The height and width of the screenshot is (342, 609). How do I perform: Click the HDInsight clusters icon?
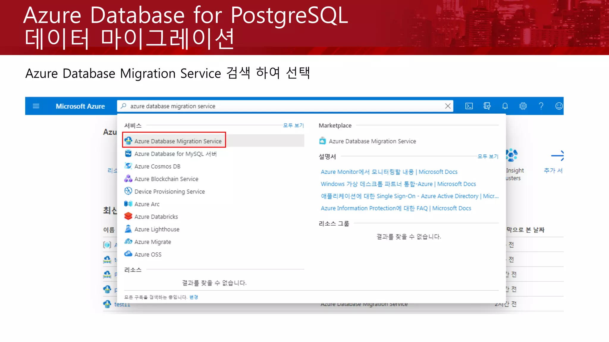[x=512, y=155]
